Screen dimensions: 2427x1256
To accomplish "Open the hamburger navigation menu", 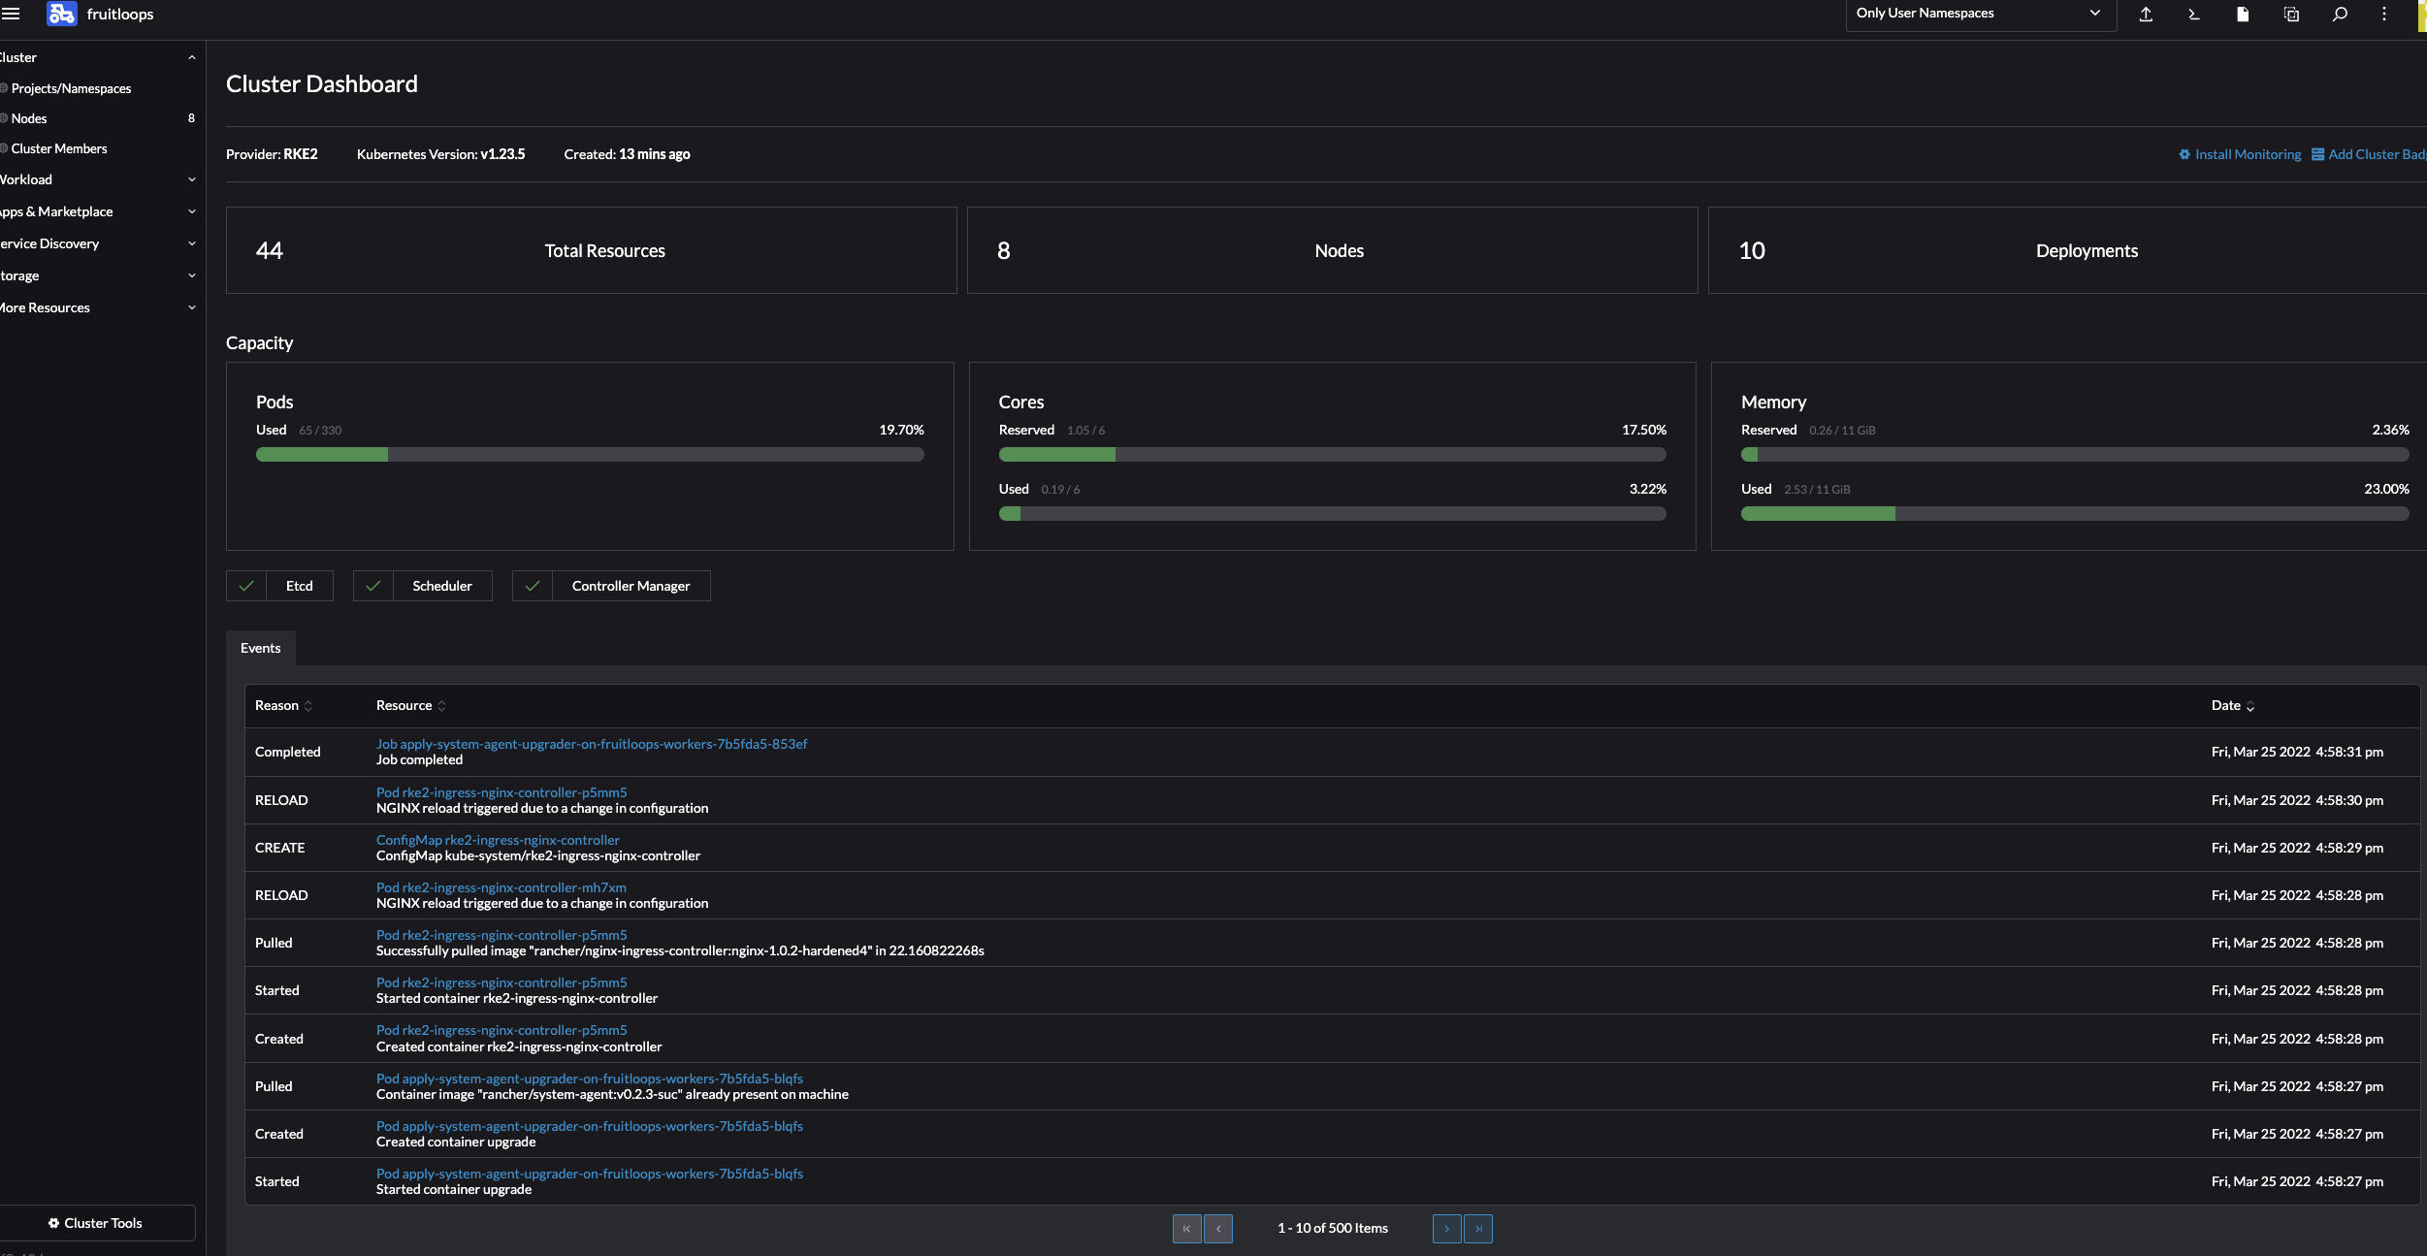I will 13,14.
